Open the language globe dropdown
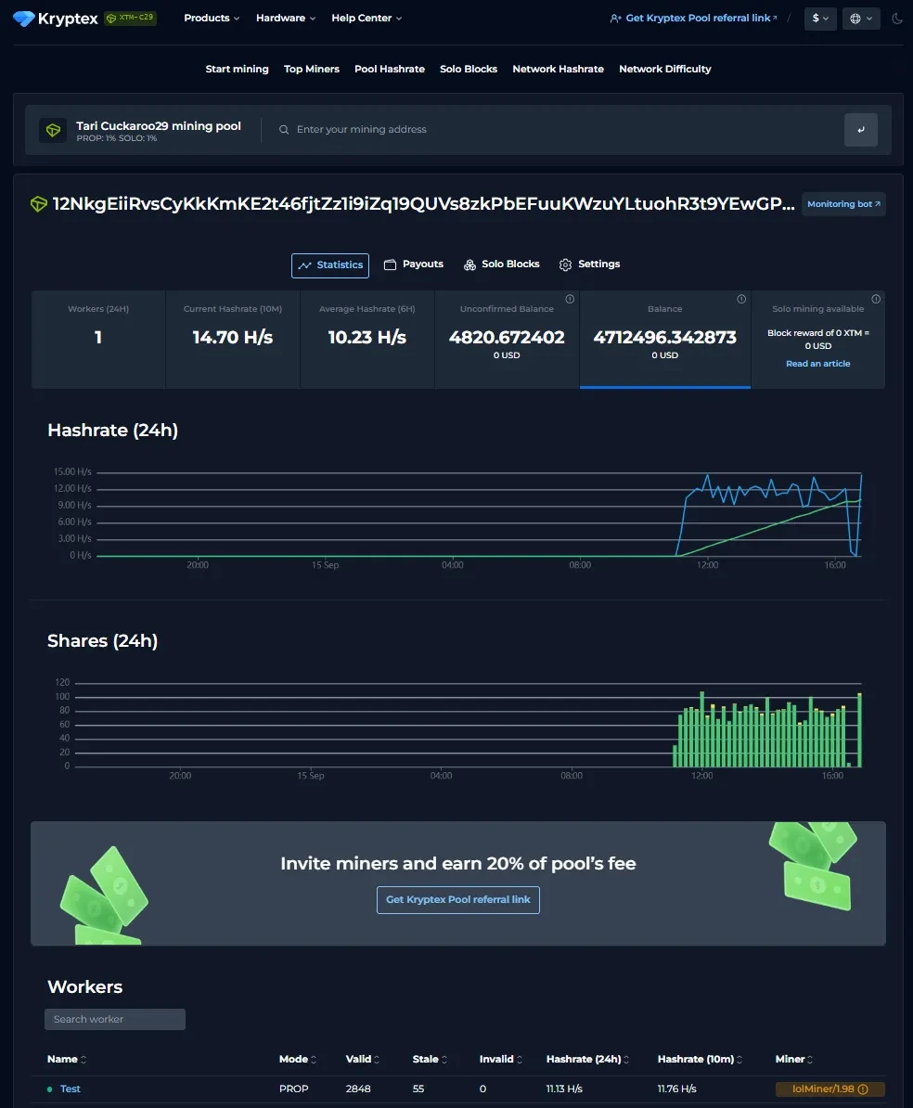Image resolution: width=913 pixels, height=1108 pixels. pos(860,19)
